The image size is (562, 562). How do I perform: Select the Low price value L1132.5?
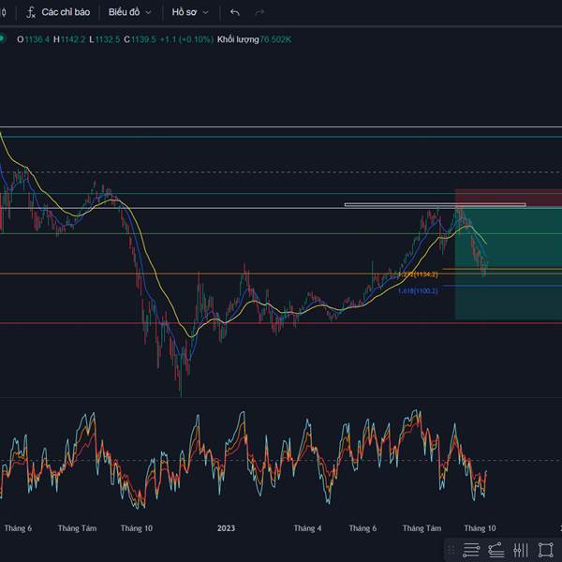tap(105, 39)
